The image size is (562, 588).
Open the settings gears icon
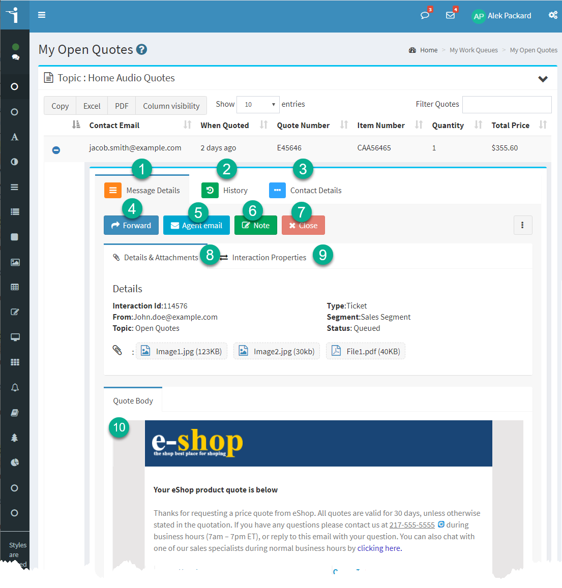pos(553,15)
